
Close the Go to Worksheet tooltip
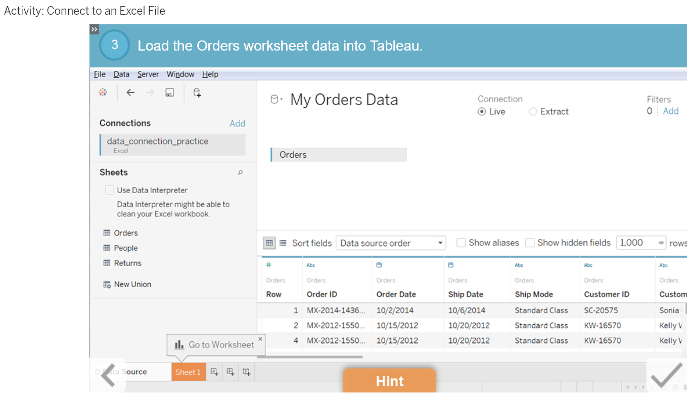[x=260, y=339]
